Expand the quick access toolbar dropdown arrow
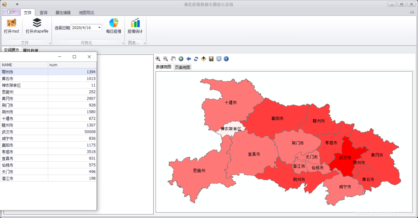The width and height of the screenshot is (418, 218). [17, 4]
